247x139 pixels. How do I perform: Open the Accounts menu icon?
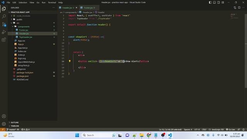4,116
